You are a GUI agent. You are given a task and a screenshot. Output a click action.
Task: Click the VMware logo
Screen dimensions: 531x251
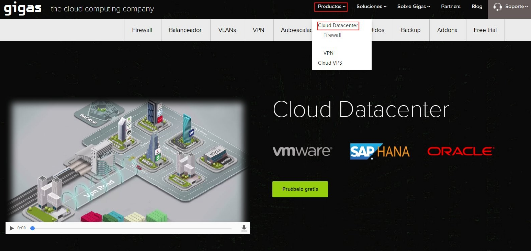click(302, 151)
